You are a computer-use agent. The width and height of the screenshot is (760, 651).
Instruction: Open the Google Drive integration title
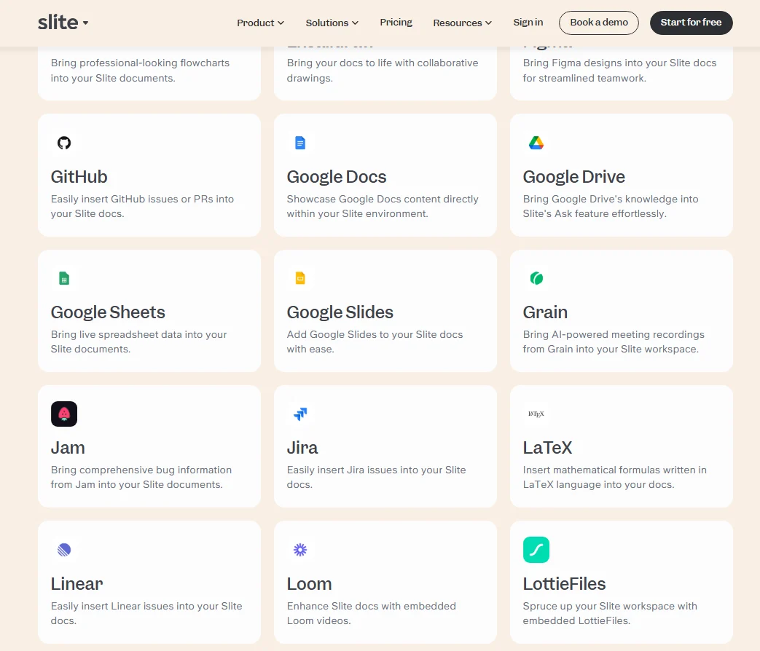tap(574, 177)
